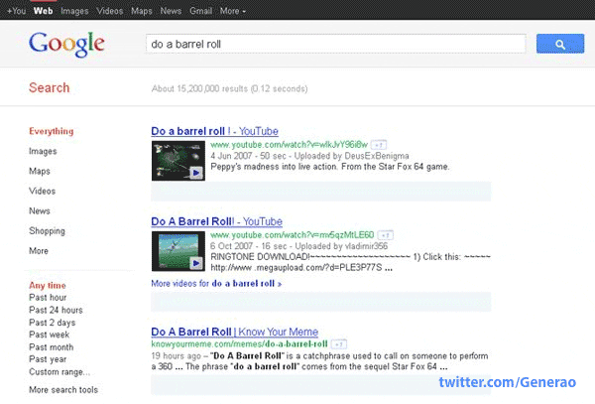Screen dimensions: 595x404
Task: Open 'Do A Barrel Roll! - YouTube' second result
Action: point(216,221)
